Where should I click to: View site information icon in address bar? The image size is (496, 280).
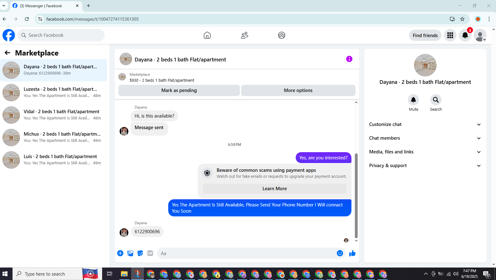point(40,19)
